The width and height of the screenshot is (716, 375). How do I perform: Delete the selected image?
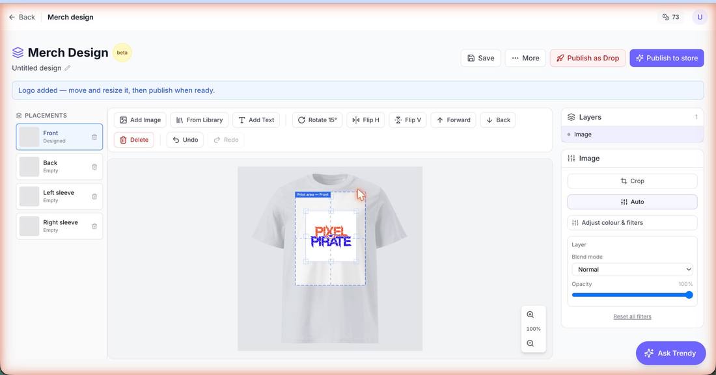pyautogui.click(x=134, y=140)
